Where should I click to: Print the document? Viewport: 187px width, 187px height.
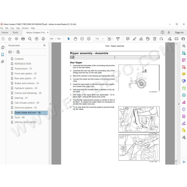pos(23,39)
